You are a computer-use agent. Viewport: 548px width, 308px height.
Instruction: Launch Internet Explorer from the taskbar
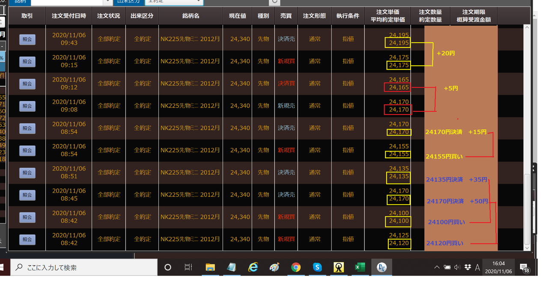pos(253,267)
